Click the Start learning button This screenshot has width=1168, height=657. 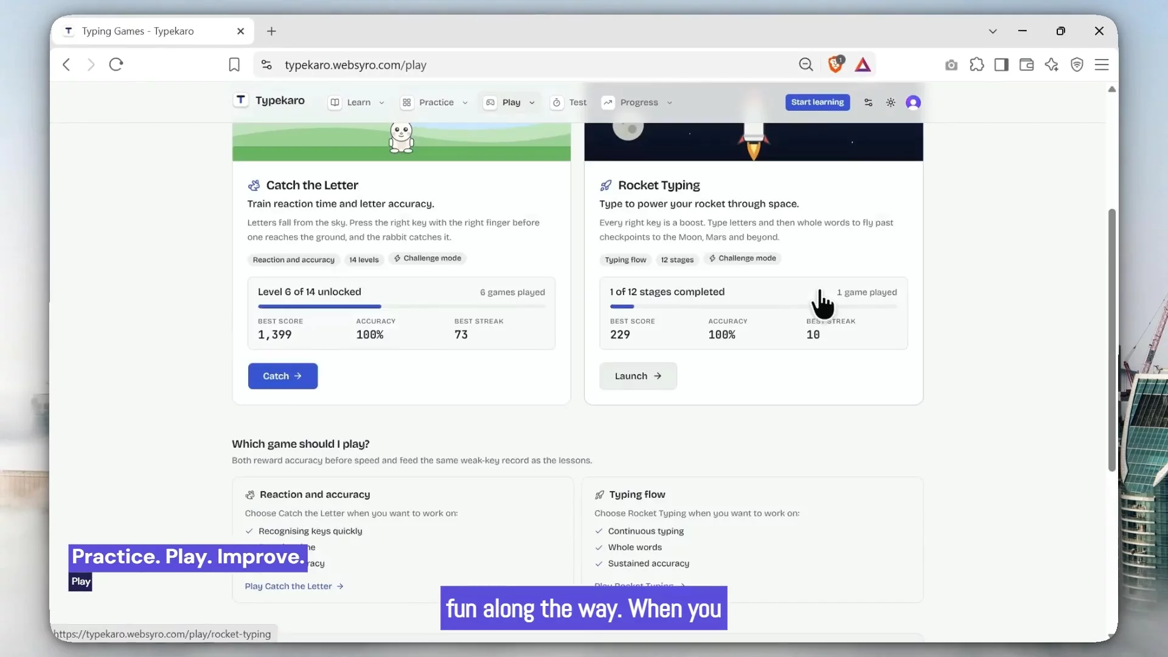point(818,102)
